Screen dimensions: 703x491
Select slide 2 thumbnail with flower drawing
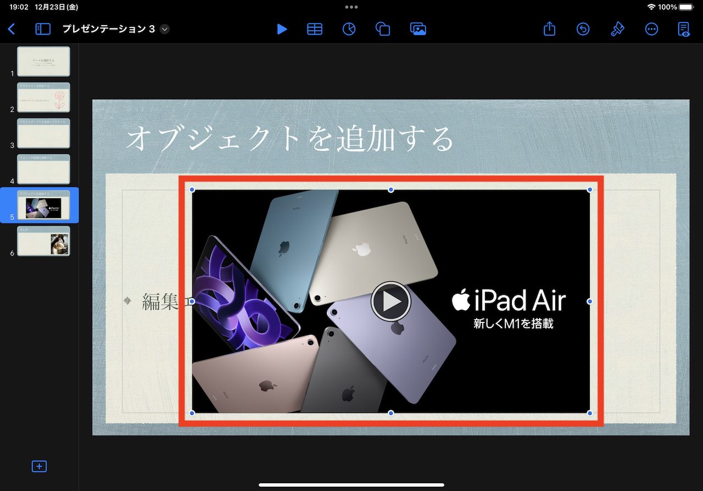(43, 97)
